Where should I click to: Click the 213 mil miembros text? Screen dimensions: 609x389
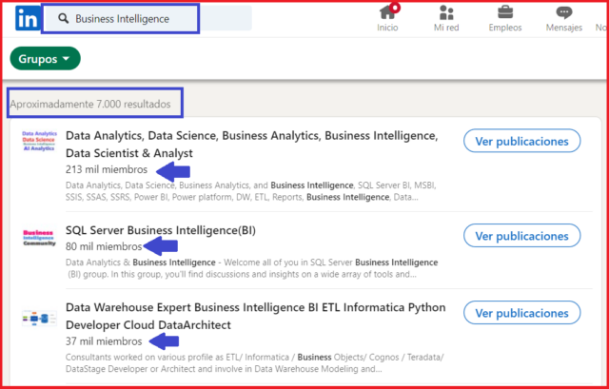point(107,169)
